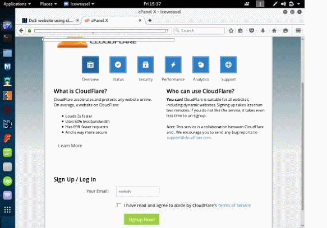
Task: Open the browser hamburger menu
Action: click(298, 31)
